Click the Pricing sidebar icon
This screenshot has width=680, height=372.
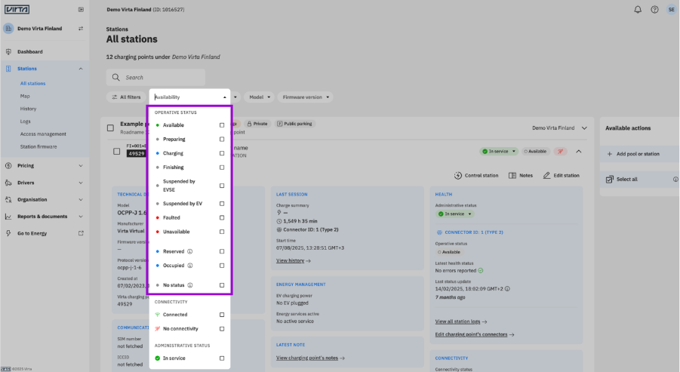[8, 165]
